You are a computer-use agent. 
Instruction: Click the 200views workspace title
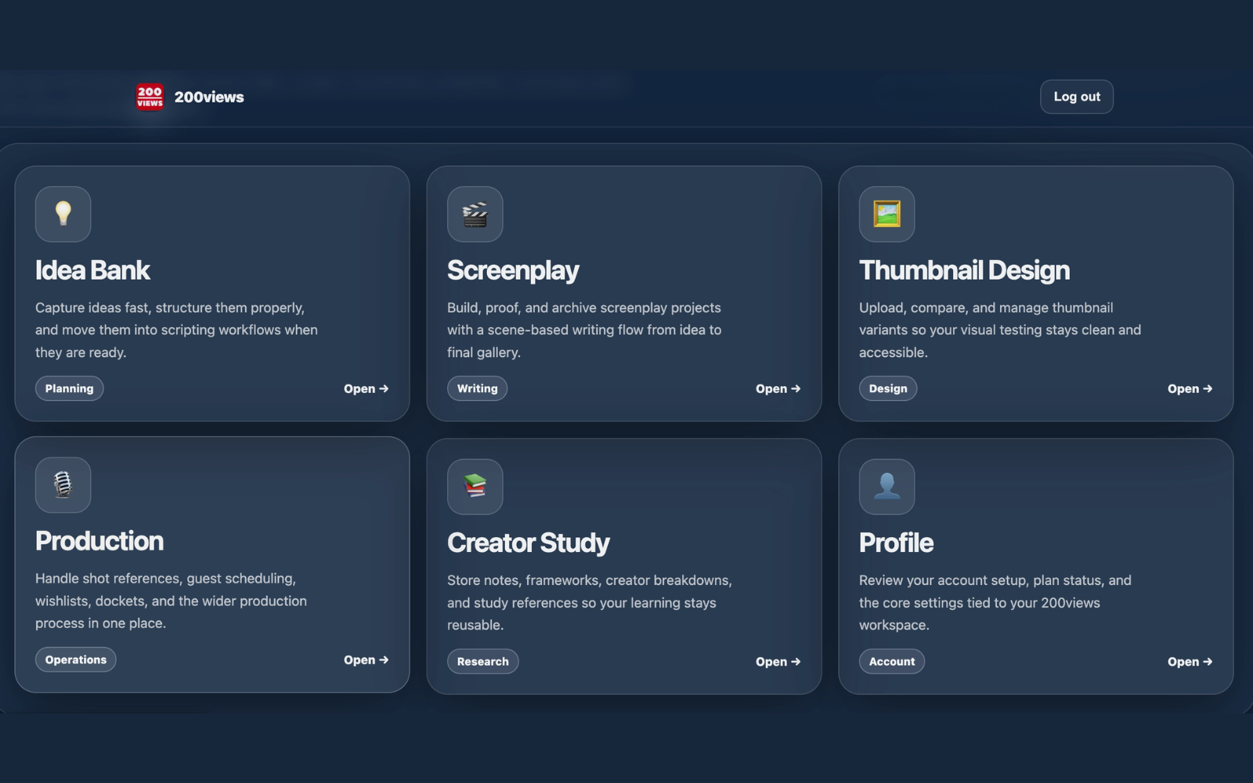pos(210,96)
